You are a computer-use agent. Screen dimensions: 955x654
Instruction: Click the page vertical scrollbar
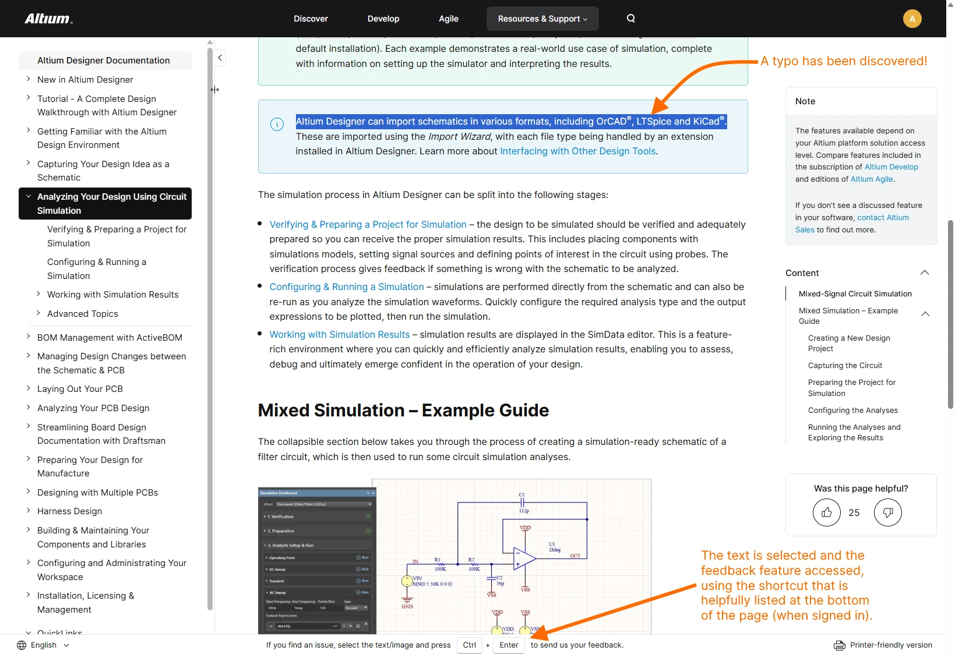[950, 314]
